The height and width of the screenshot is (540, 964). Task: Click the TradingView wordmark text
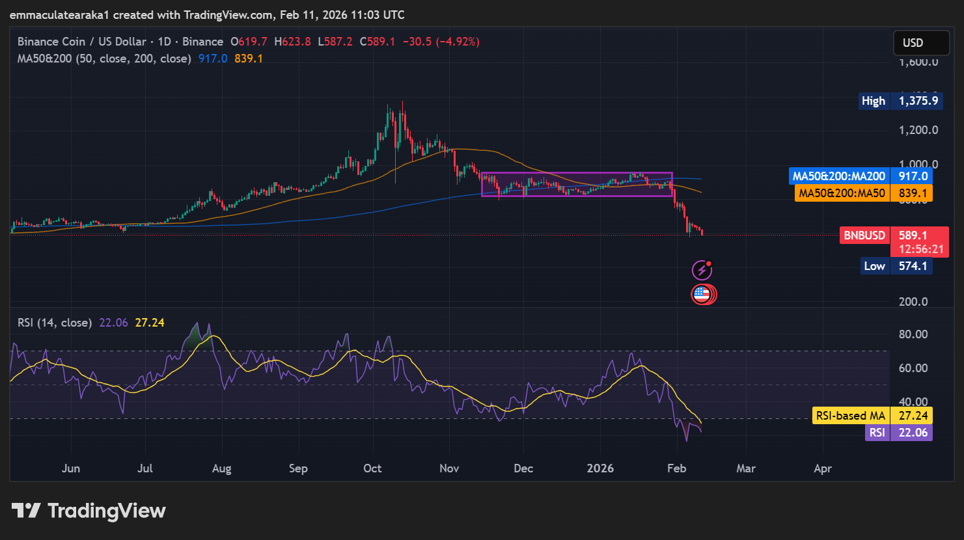tap(107, 511)
